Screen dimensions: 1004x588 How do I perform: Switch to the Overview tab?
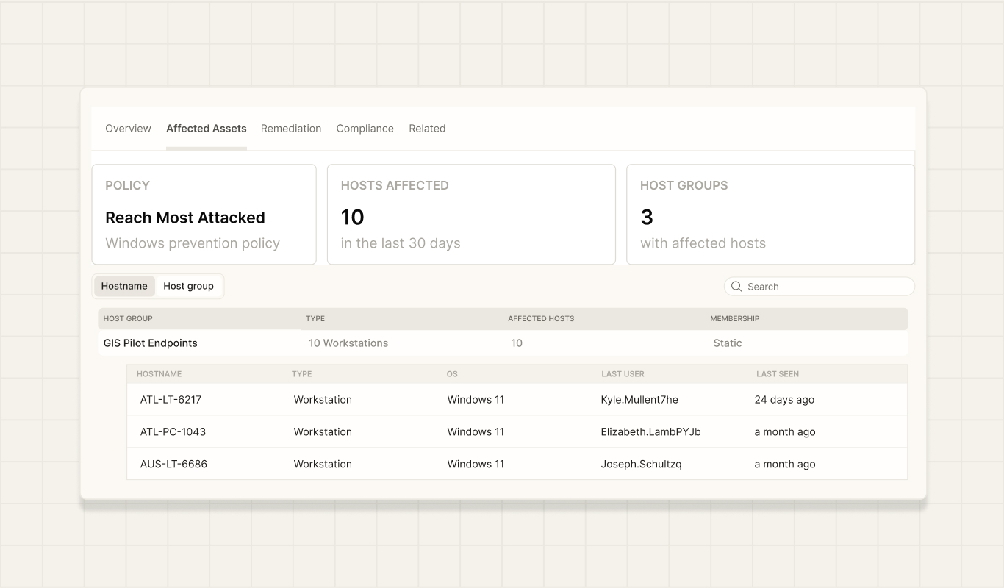pos(128,129)
